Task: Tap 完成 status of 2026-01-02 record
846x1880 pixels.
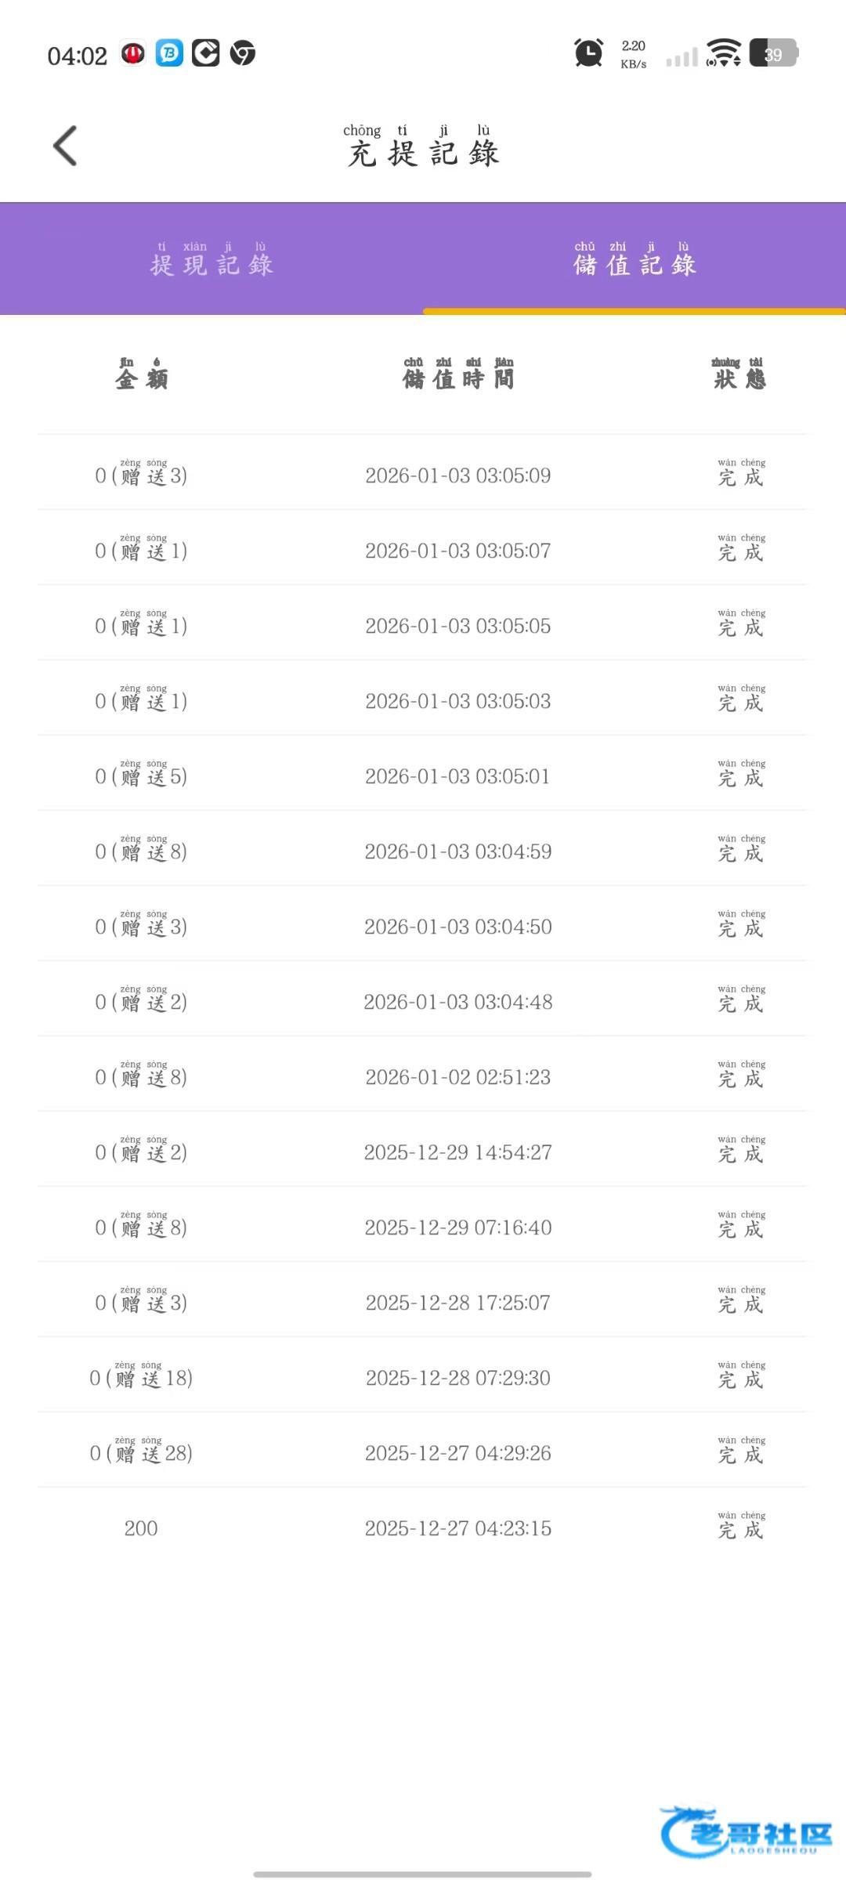Action: [740, 1076]
